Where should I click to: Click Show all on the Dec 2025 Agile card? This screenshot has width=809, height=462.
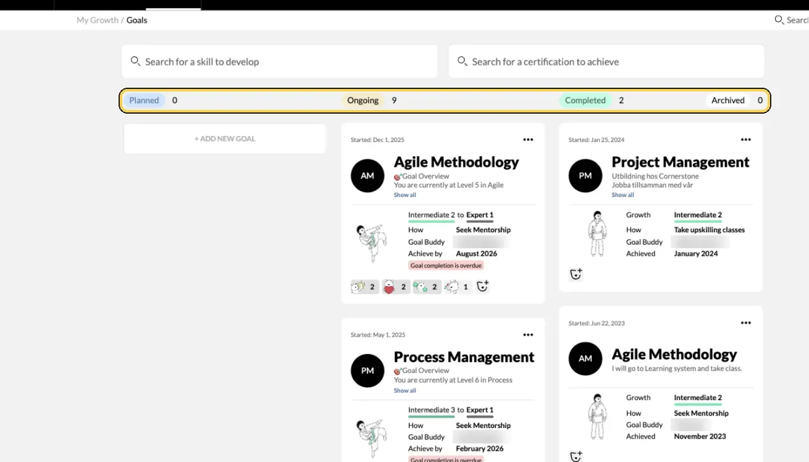pos(405,195)
